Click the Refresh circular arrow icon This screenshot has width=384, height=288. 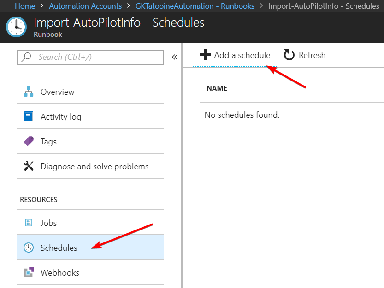pyautogui.click(x=289, y=55)
